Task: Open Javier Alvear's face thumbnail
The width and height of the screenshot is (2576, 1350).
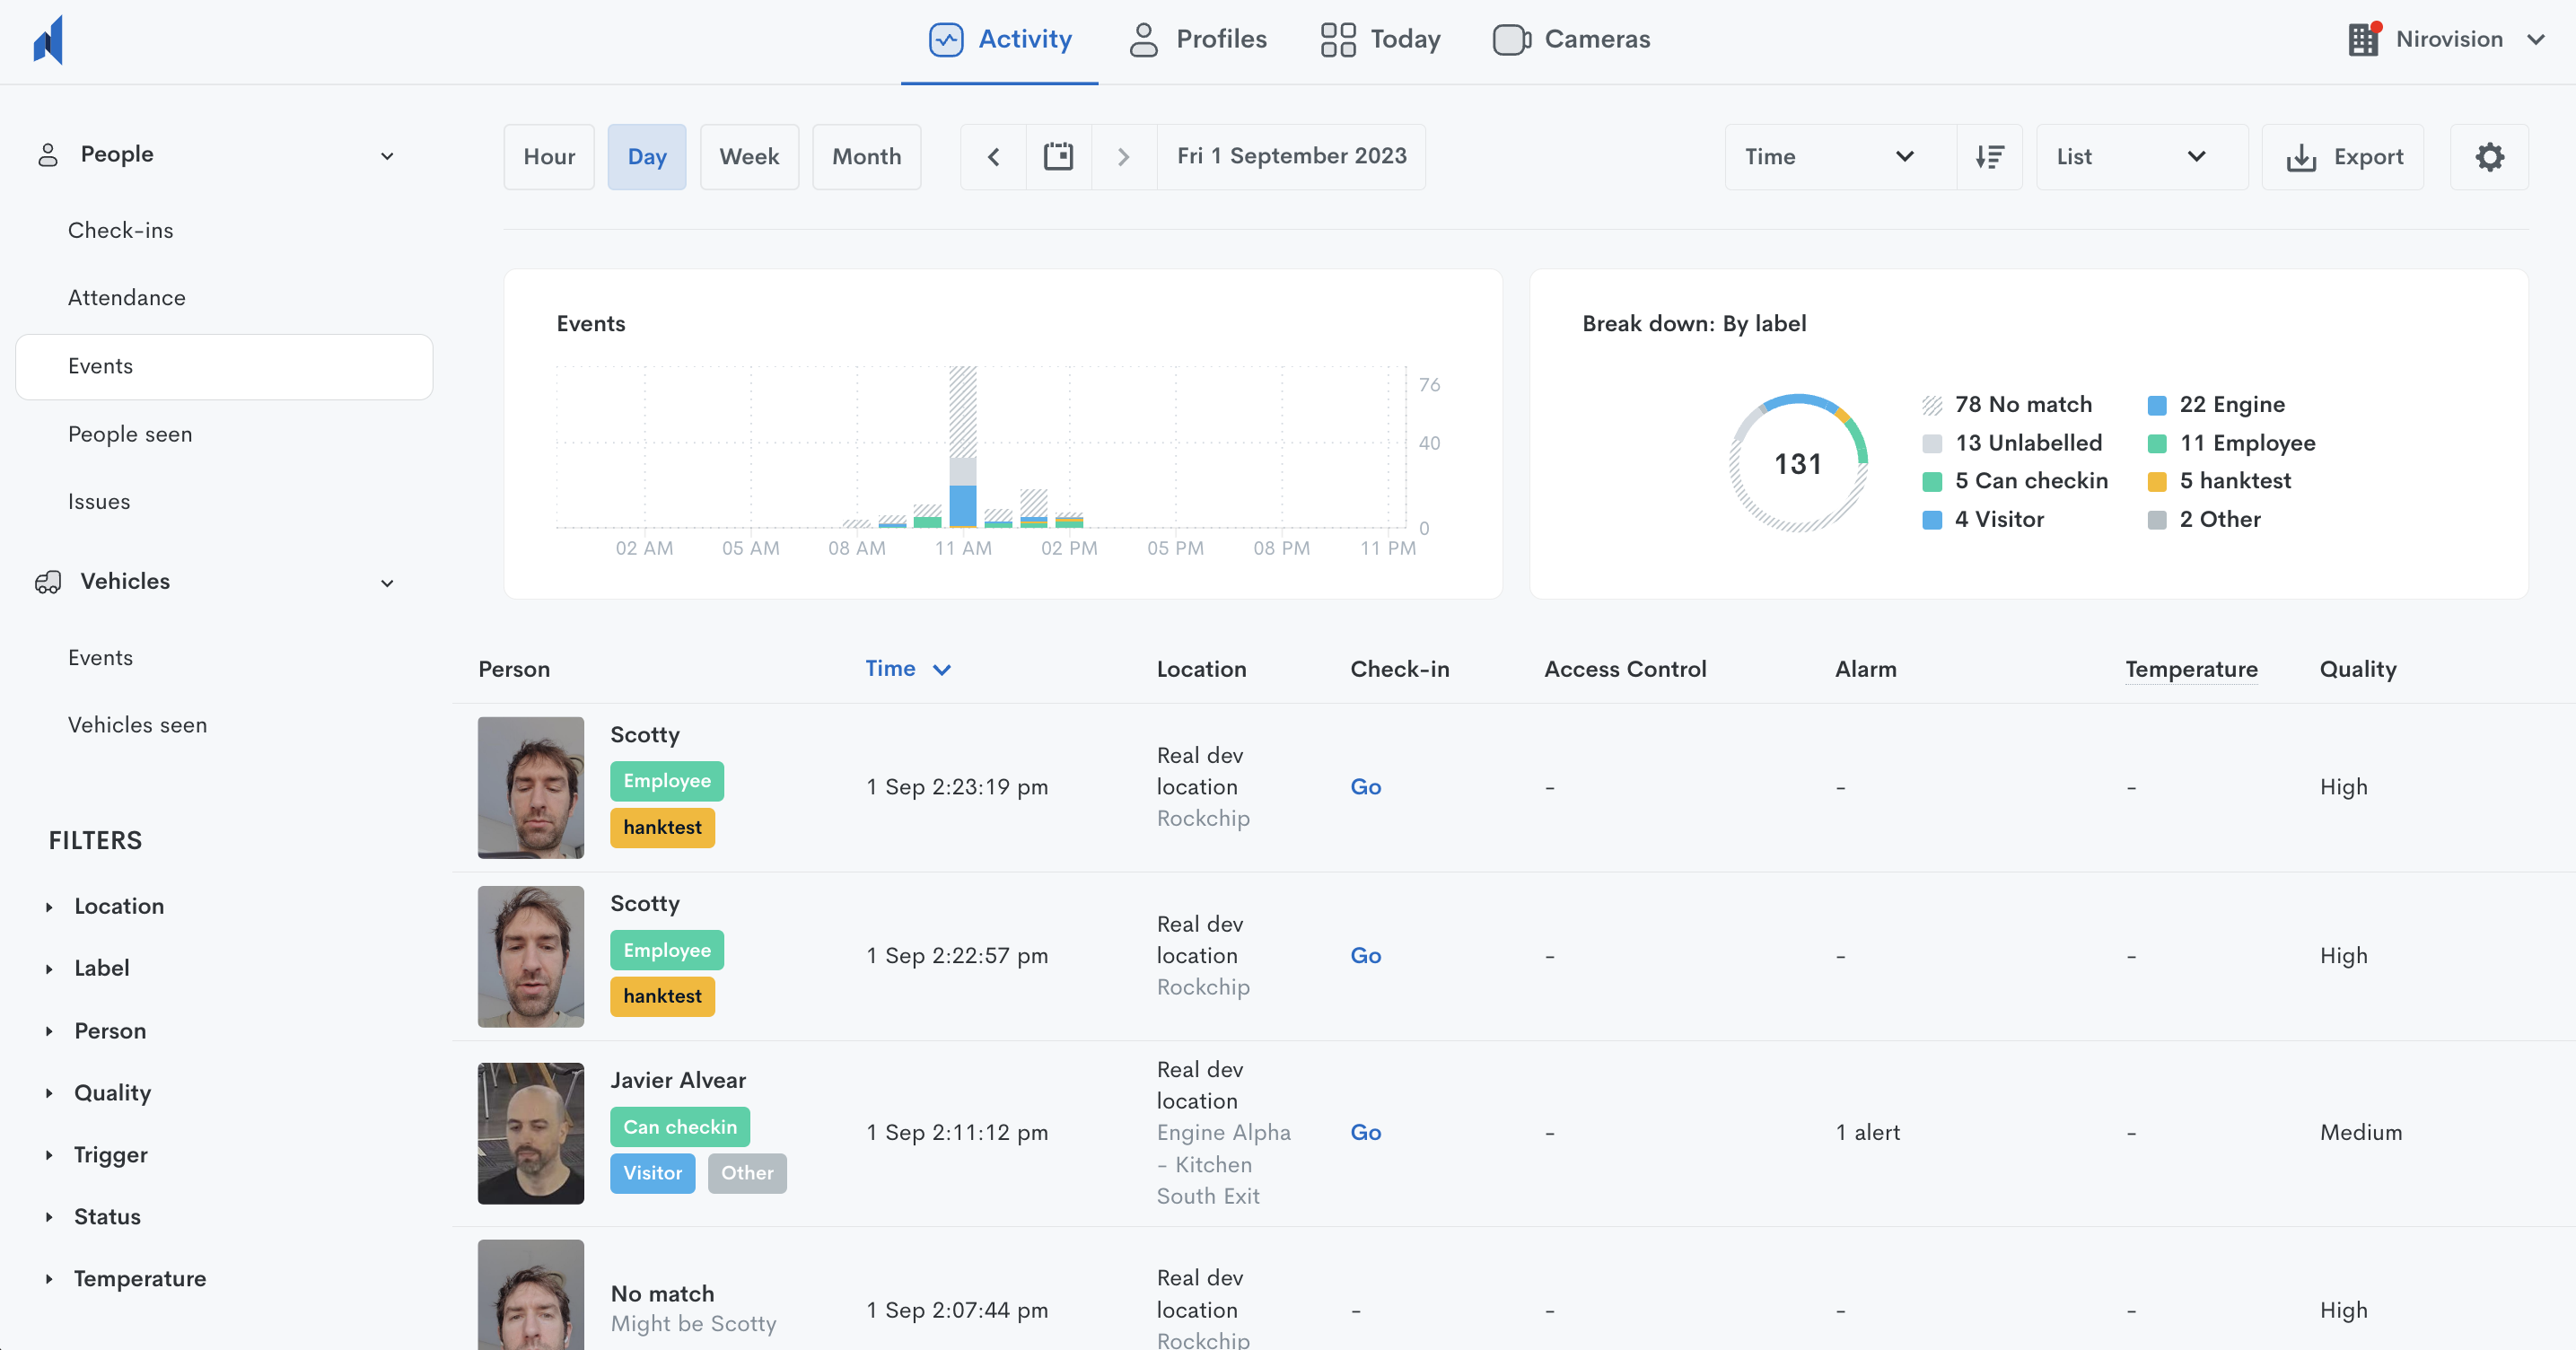Action: (x=531, y=1133)
